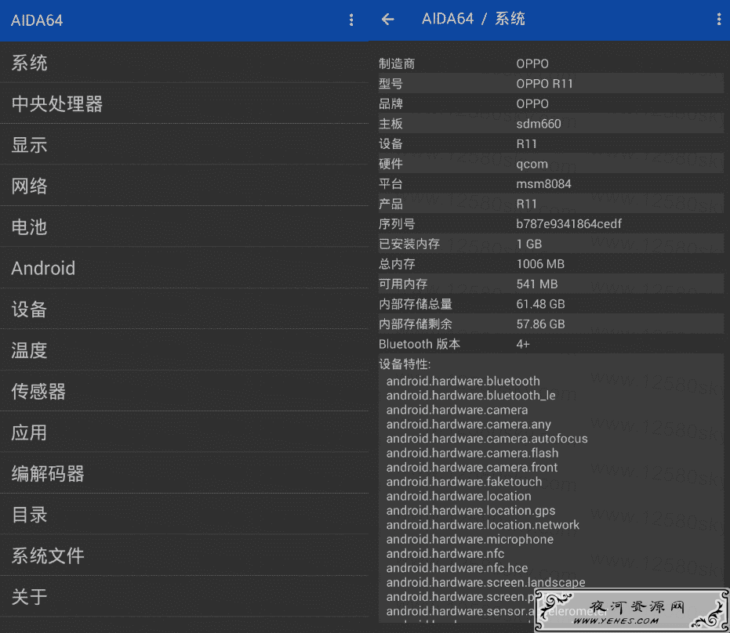Click the 总内存 value 1006 MB
Viewport: 730px width, 633px height.
[x=540, y=264]
